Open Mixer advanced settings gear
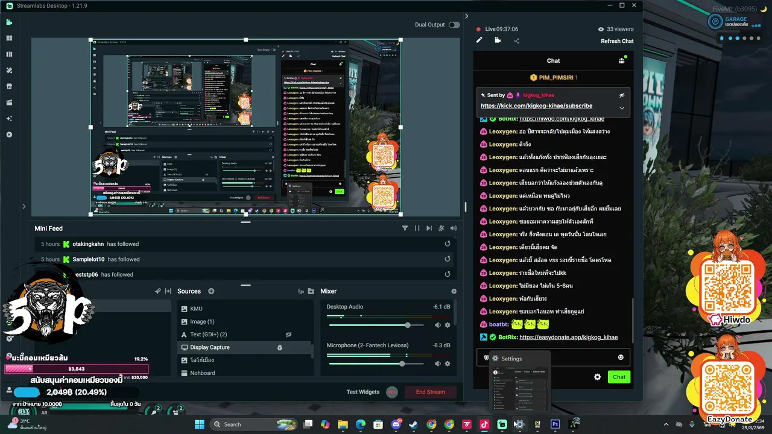 pyautogui.click(x=454, y=291)
